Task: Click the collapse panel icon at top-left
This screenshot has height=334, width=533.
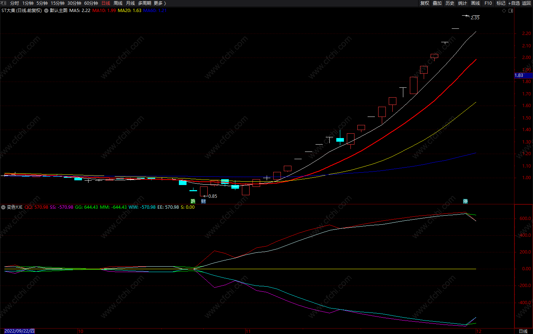Action: pos(4,3)
